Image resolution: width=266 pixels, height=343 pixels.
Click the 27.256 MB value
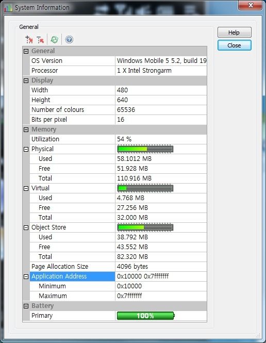132,207
